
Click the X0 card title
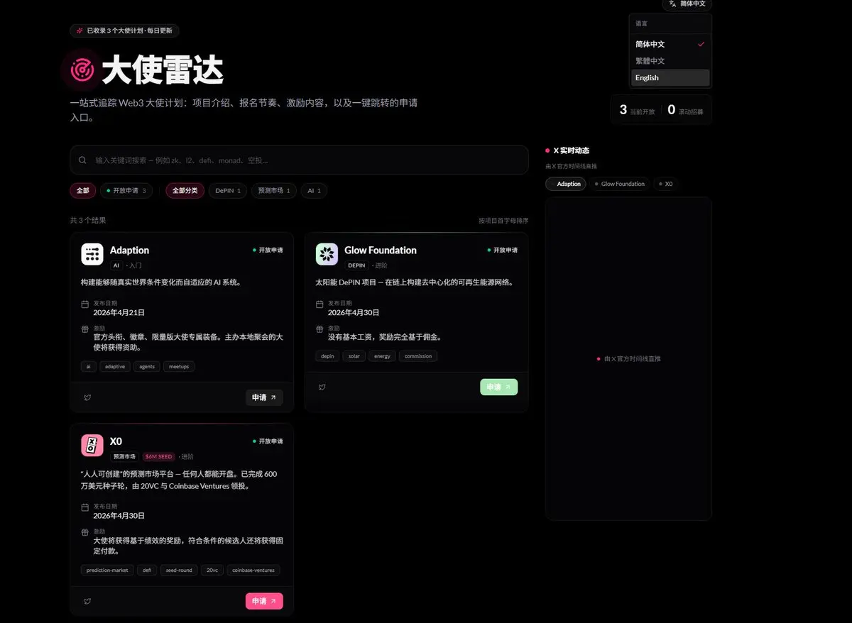tap(116, 441)
